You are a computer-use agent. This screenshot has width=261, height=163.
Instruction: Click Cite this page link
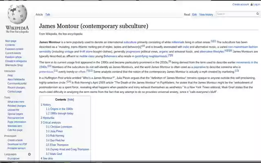click(15, 130)
